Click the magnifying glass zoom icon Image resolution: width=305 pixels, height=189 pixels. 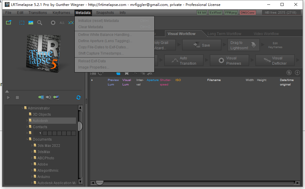40,23
